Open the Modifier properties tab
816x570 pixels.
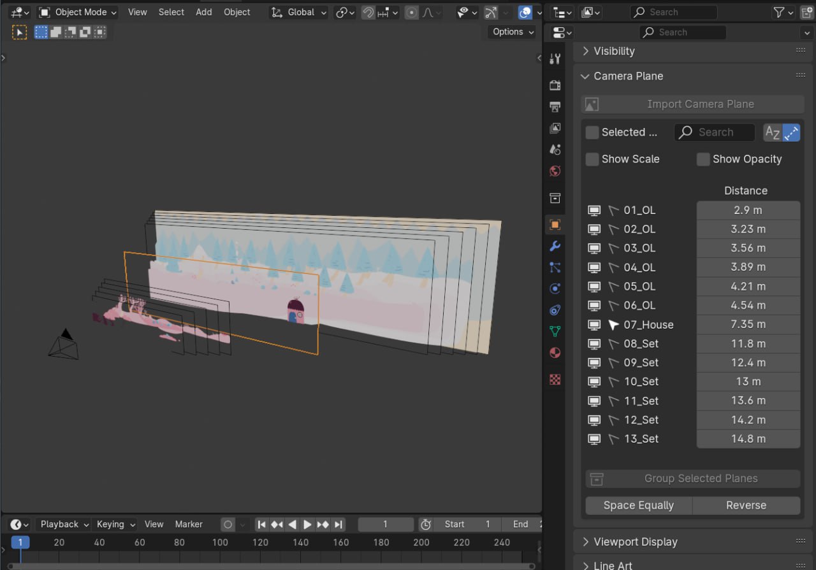pos(555,246)
